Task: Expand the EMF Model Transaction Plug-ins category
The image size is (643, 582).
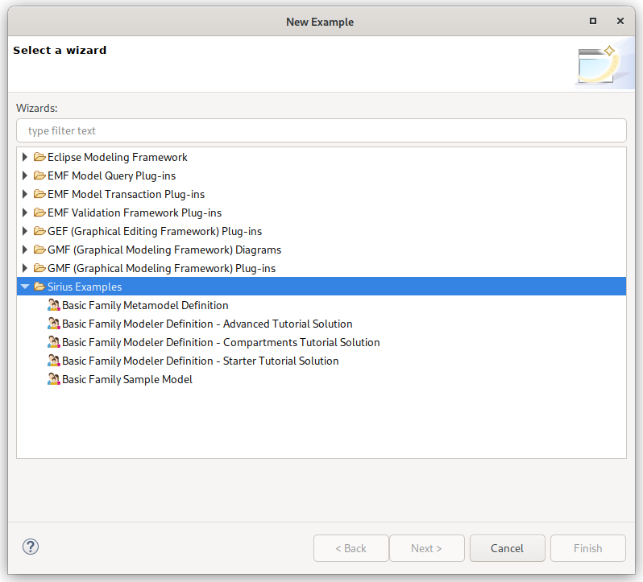Action: click(25, 194)
